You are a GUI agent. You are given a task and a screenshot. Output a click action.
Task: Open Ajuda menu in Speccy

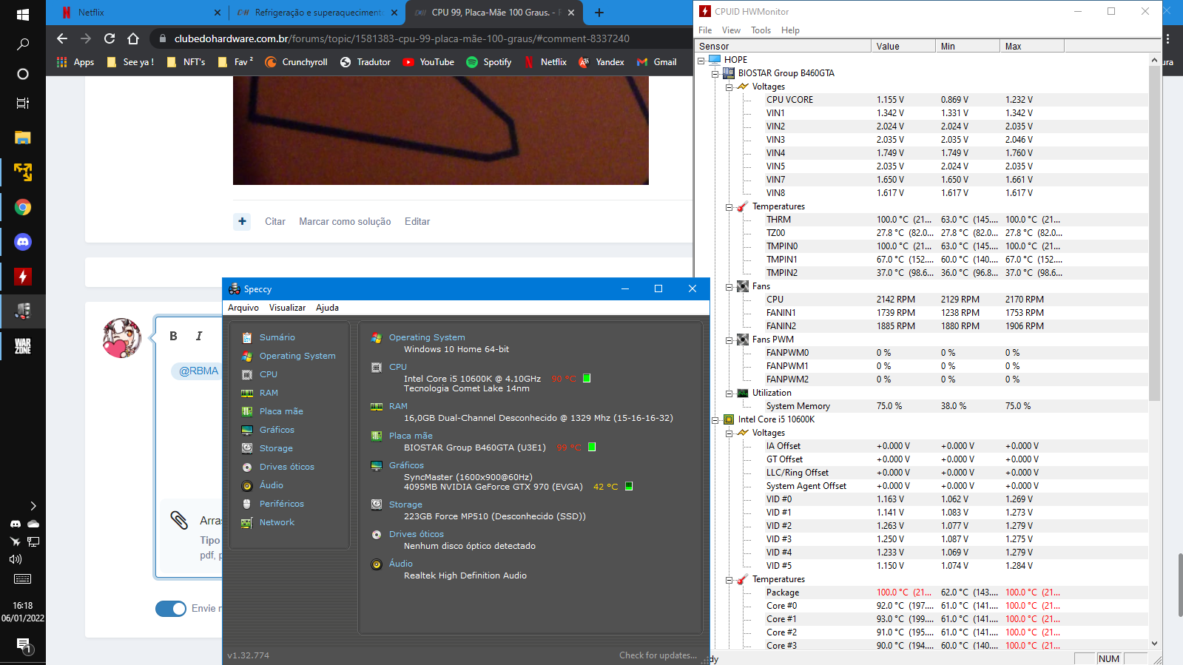pyautogui.click(x=327, y=308)
